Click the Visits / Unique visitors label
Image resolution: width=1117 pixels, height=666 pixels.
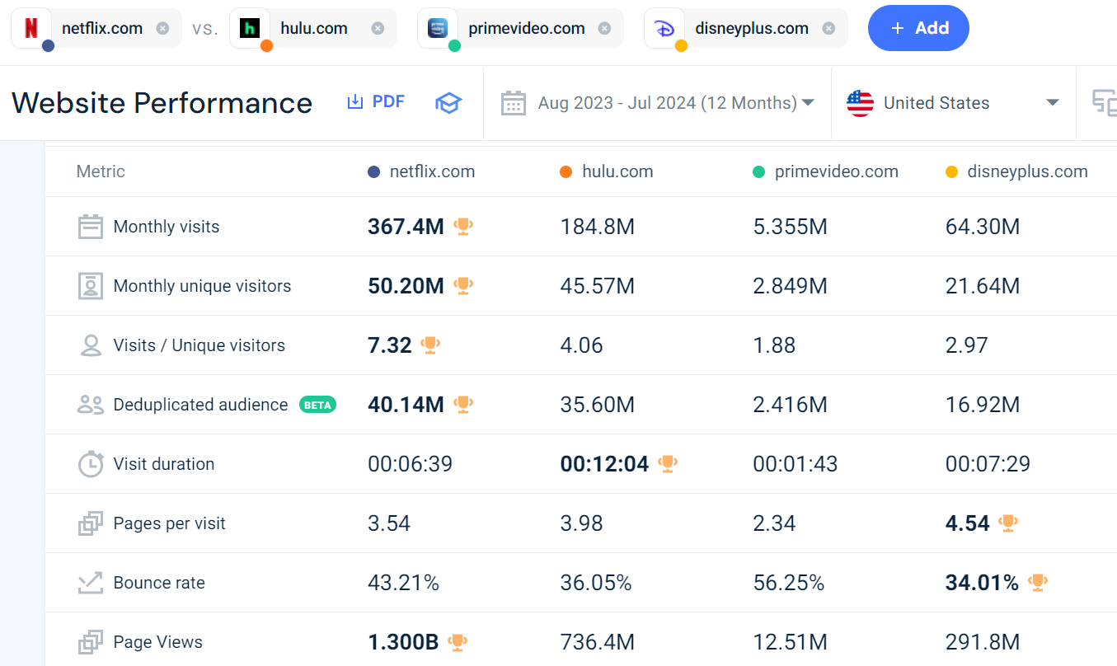(x=199, y=345)
